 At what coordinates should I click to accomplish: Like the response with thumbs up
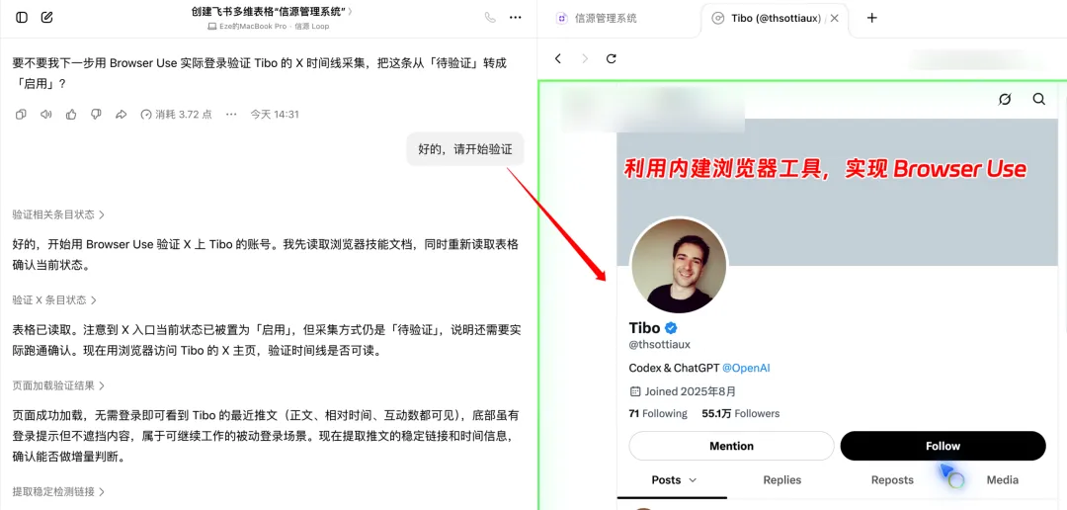pyautogui.click(x=71, y=115)
